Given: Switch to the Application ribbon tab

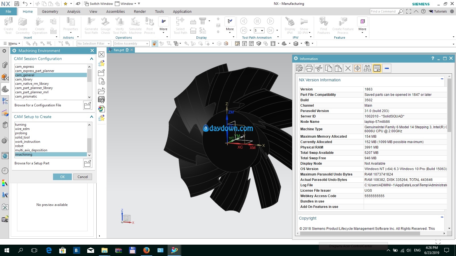Looking at the screenshot, I should click(182, 11).
